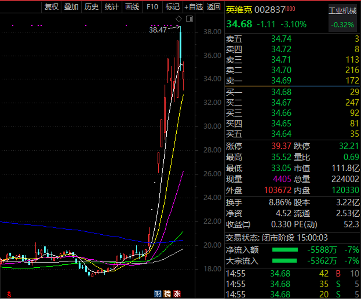Click the 净流入额 green flow bar
Screen dimensions: 361x299
[x=285, y=250]
